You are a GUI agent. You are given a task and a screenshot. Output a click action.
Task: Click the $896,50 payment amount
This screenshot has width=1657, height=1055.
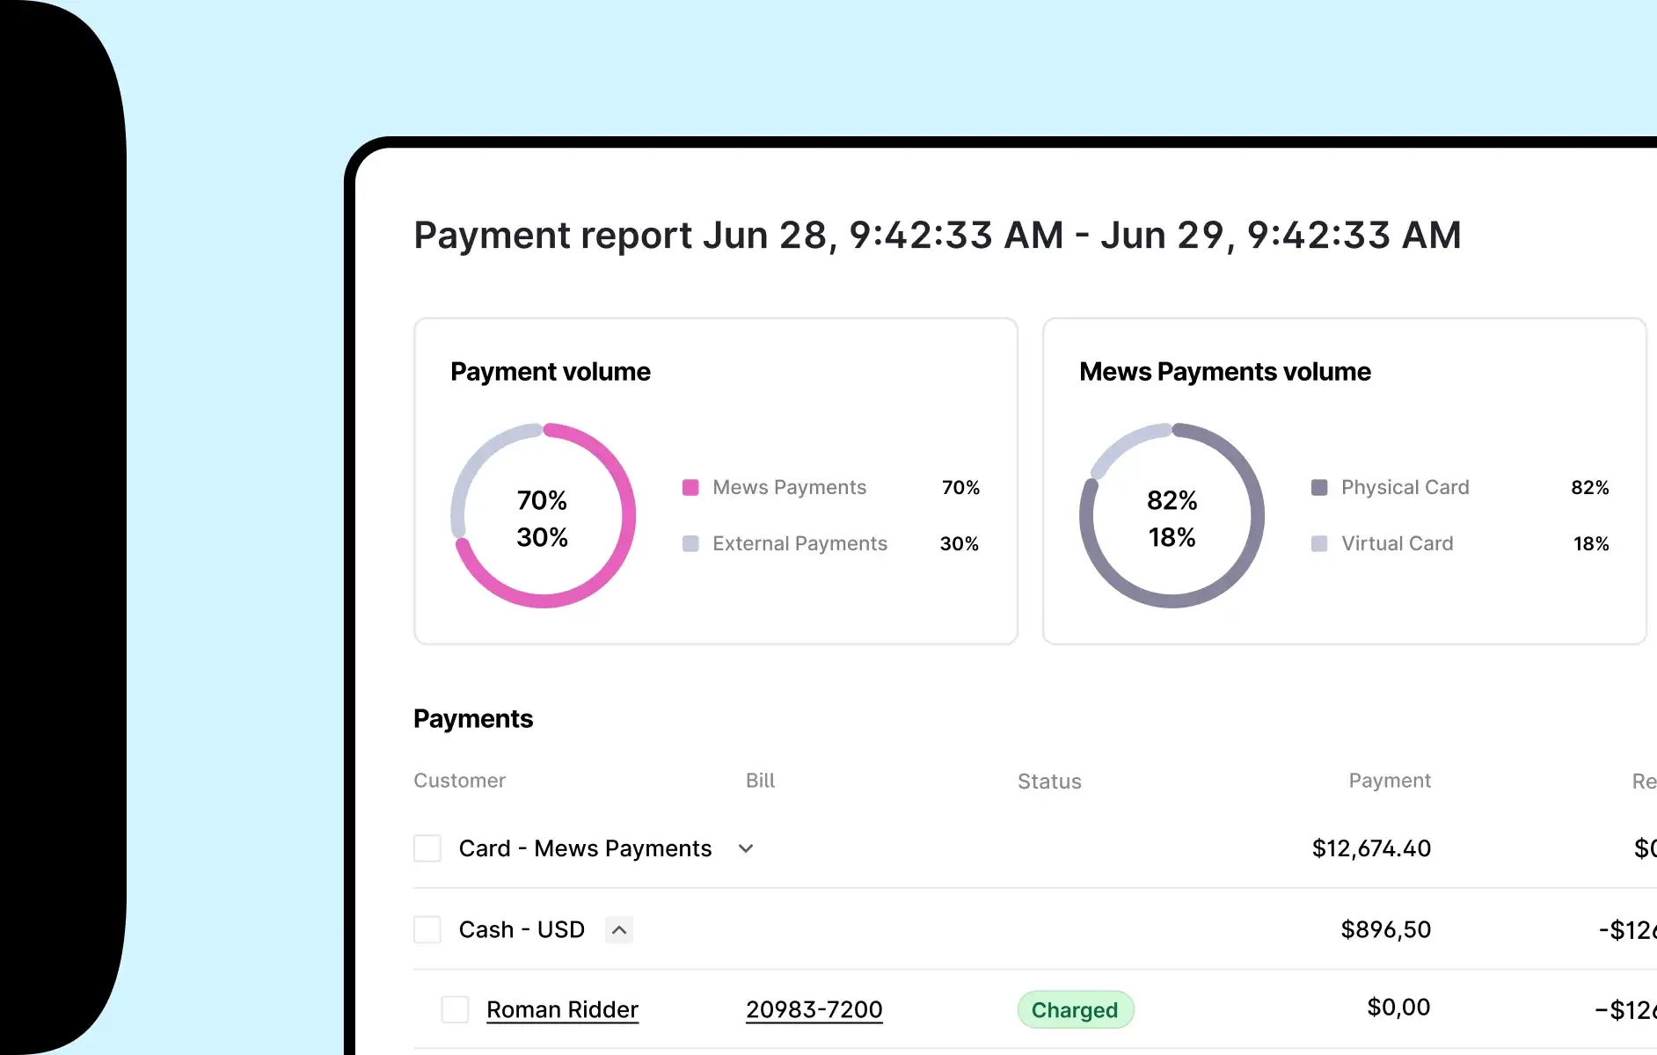1385,929
